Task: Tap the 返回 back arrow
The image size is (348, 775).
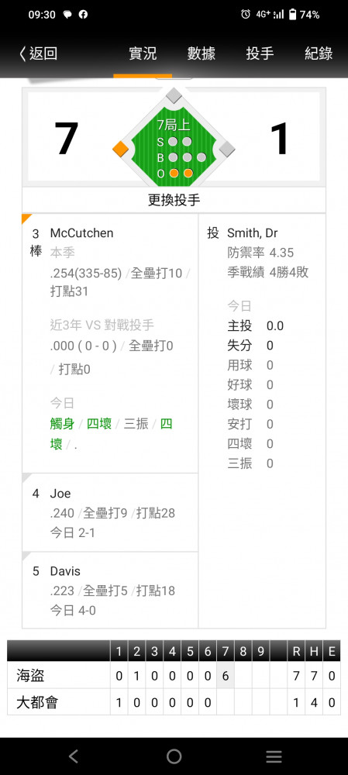Action: [38, 53]
